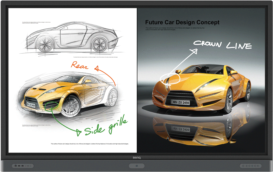273x172 pixels.
Task: Click the handwritten "CROWN LINE" annotation
Action: click(x=223, y=45)
